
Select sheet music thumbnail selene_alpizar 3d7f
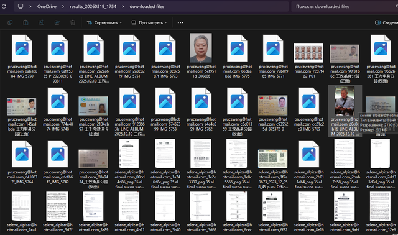[x=57, y=206]
